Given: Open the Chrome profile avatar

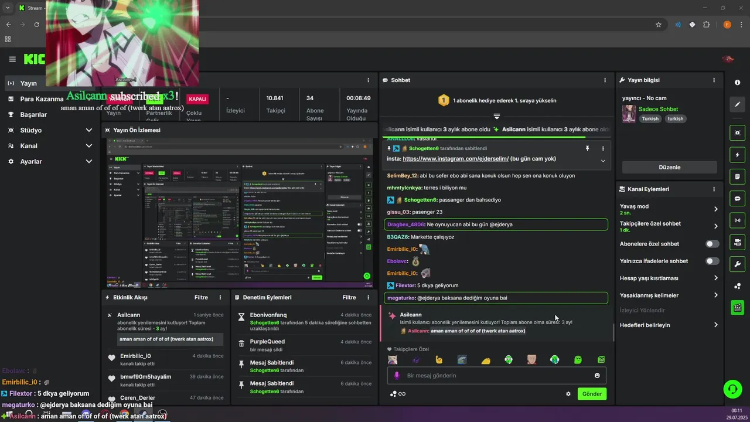Looking at the screenshot, I should click(x=727, y=25).
